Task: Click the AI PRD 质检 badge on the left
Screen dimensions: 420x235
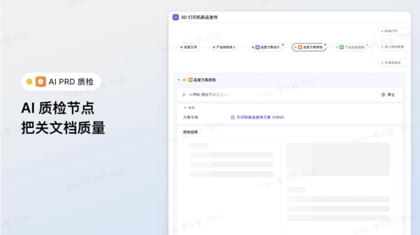Action: [x=61, y=82]
